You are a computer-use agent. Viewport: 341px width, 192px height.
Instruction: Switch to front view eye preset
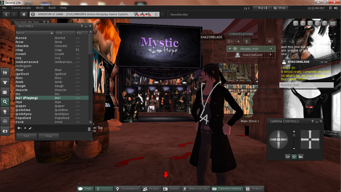[x=288, y=157]
